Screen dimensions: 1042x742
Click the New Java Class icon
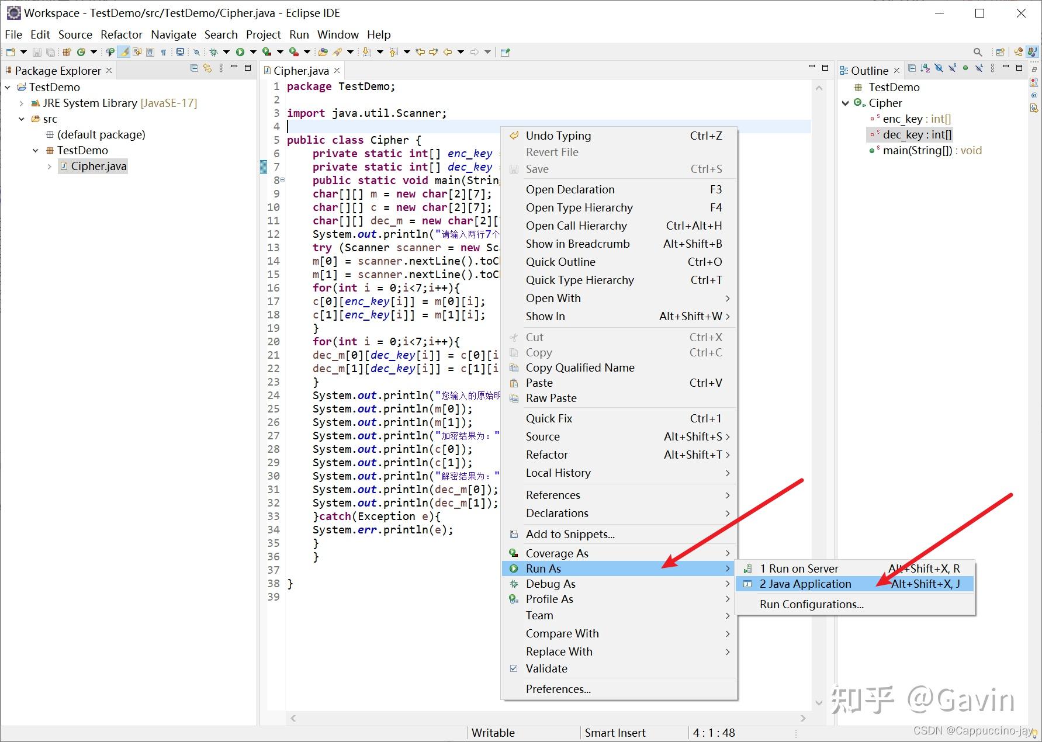point(81,52)
